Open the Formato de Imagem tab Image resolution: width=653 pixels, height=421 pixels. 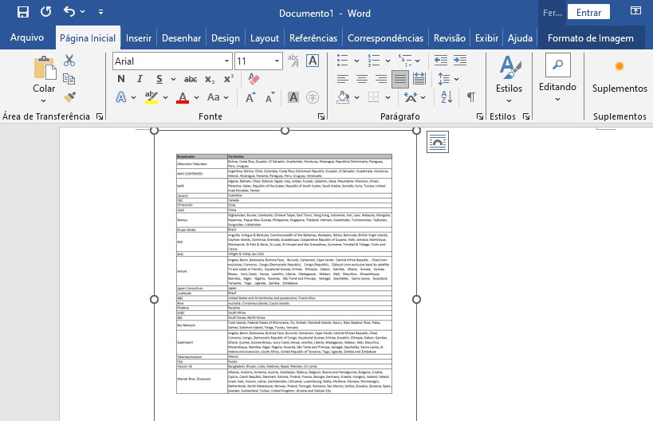coord(590,37)
